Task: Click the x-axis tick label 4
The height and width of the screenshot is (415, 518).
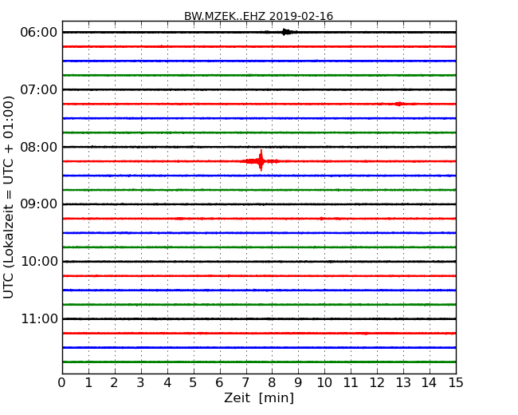Action: [x=167, y=382]
